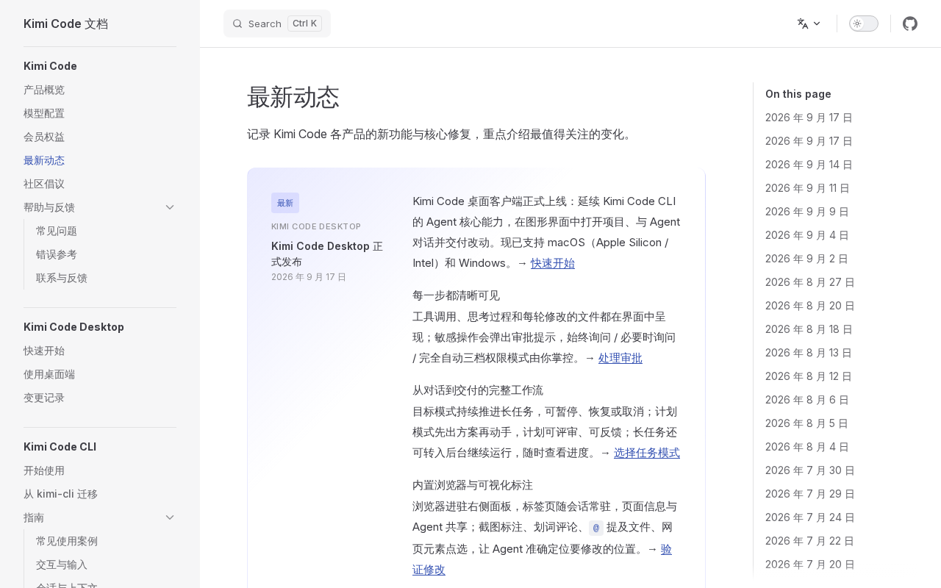Jump to 2026 年 8 月 6 日 entry
The height and width of the screenshot is (588, 941).
coord(807,400)
